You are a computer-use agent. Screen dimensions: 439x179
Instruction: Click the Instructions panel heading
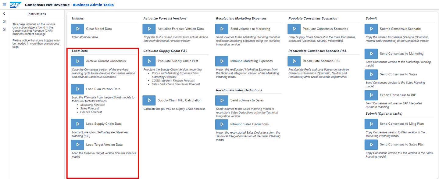coord(37,14)
